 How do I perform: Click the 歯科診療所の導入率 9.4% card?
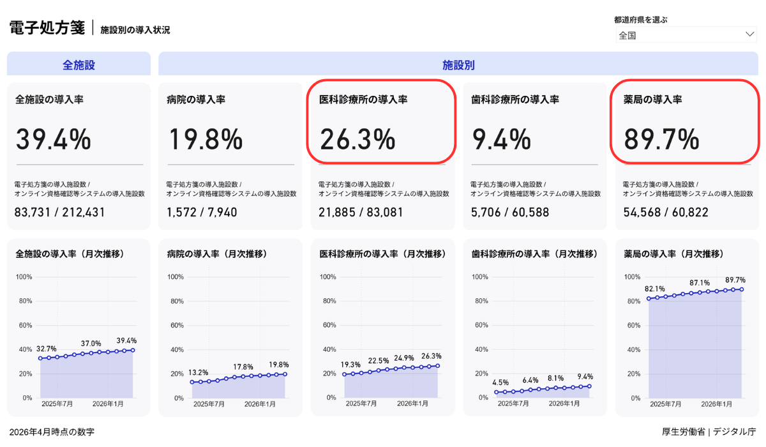coord(534,156)
